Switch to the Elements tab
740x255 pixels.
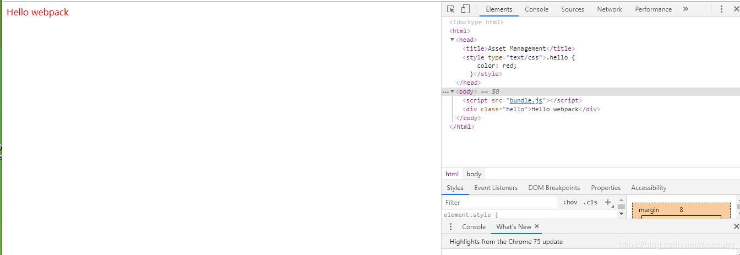pyautogui.click(x=499, y=9)
